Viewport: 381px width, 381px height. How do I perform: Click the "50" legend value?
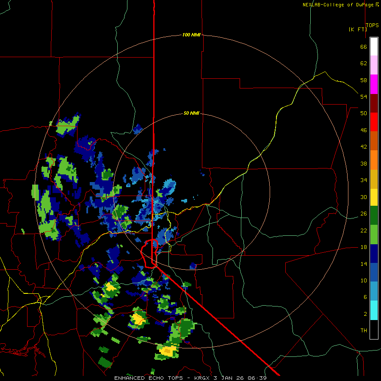[364, 113]
